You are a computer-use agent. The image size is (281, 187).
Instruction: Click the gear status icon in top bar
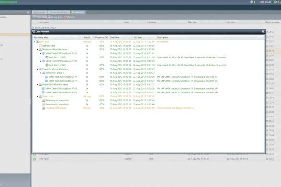[x=251, y=2]
